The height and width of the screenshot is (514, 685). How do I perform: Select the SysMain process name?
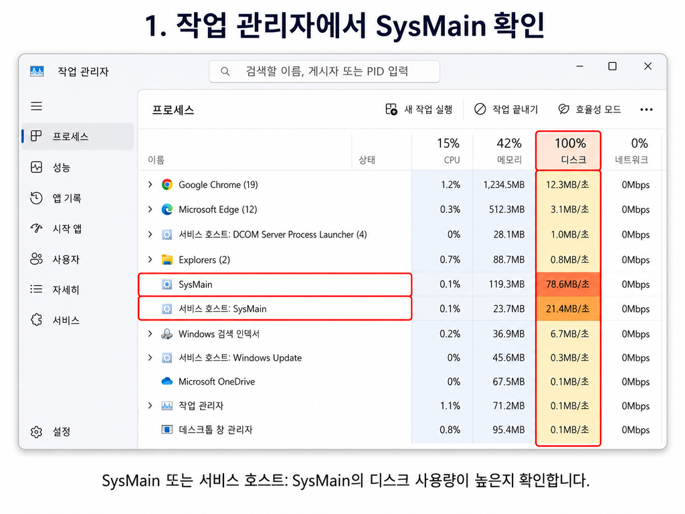tap(195, 284)
